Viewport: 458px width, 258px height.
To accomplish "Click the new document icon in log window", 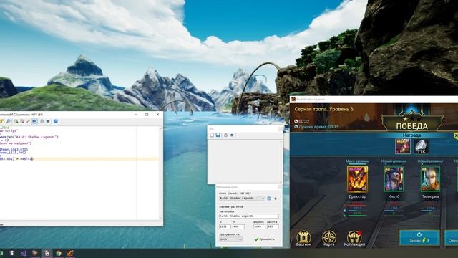I will coord(212,135).
